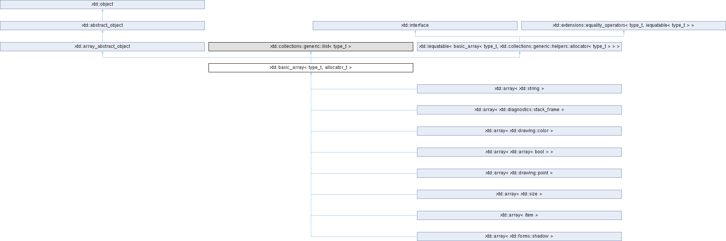Screen dimensions: 726x241
Task: Open the xtd::array< item > class
Action: coord(519,215)
